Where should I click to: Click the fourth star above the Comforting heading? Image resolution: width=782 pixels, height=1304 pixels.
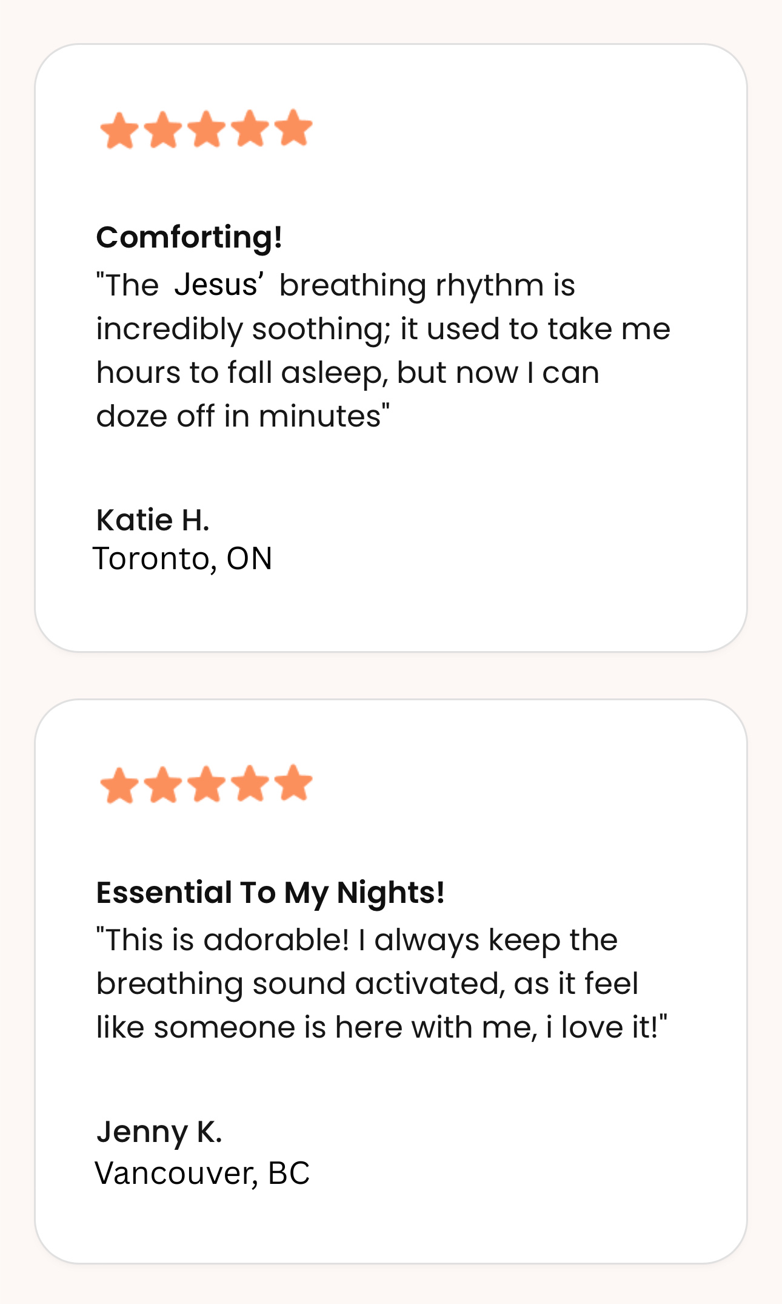(251, 129)
